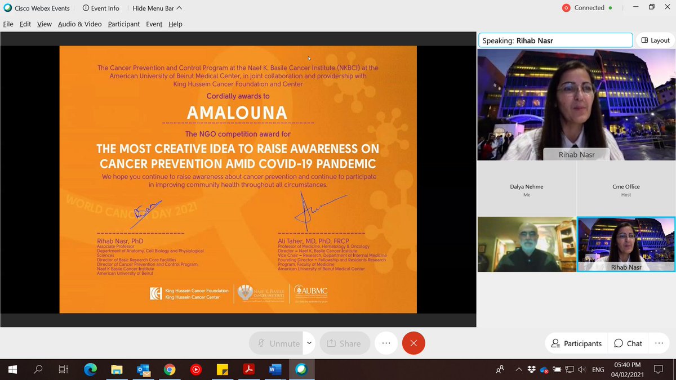Open Google Chrome from taskbar

coord(169,369)
